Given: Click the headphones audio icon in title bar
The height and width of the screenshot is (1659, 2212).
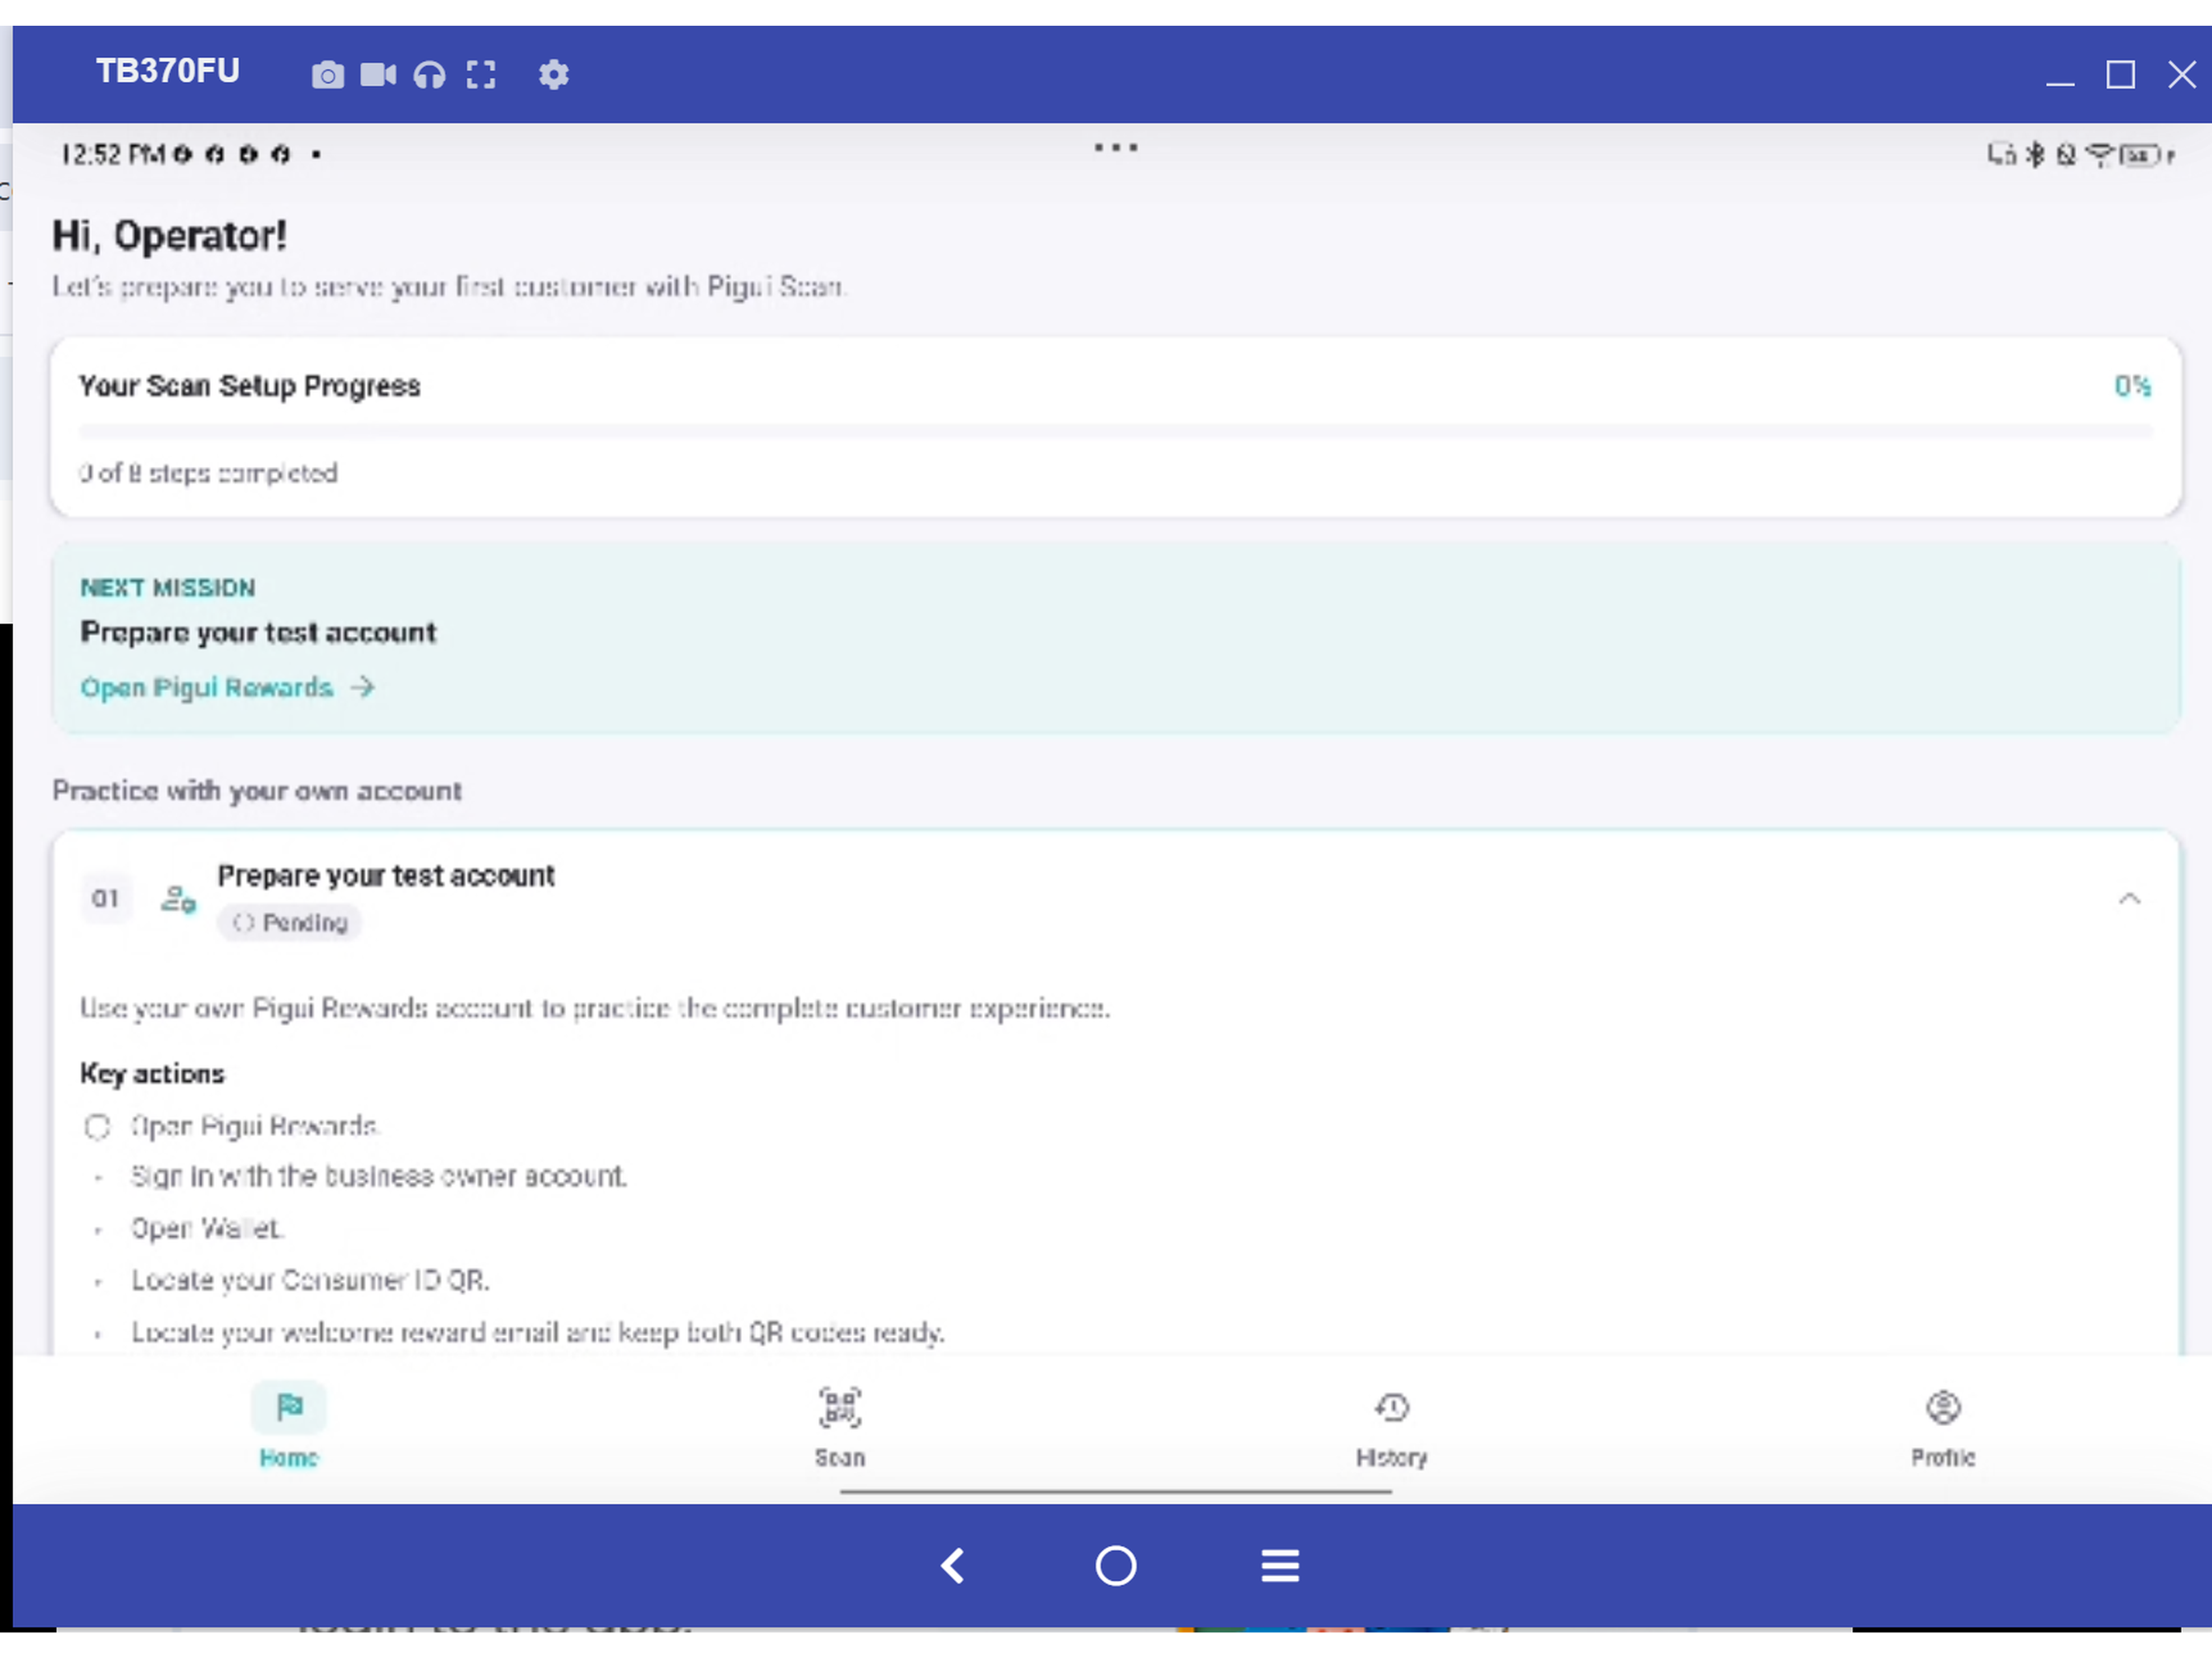Looking at the screenshot, I should coord(430,75).
